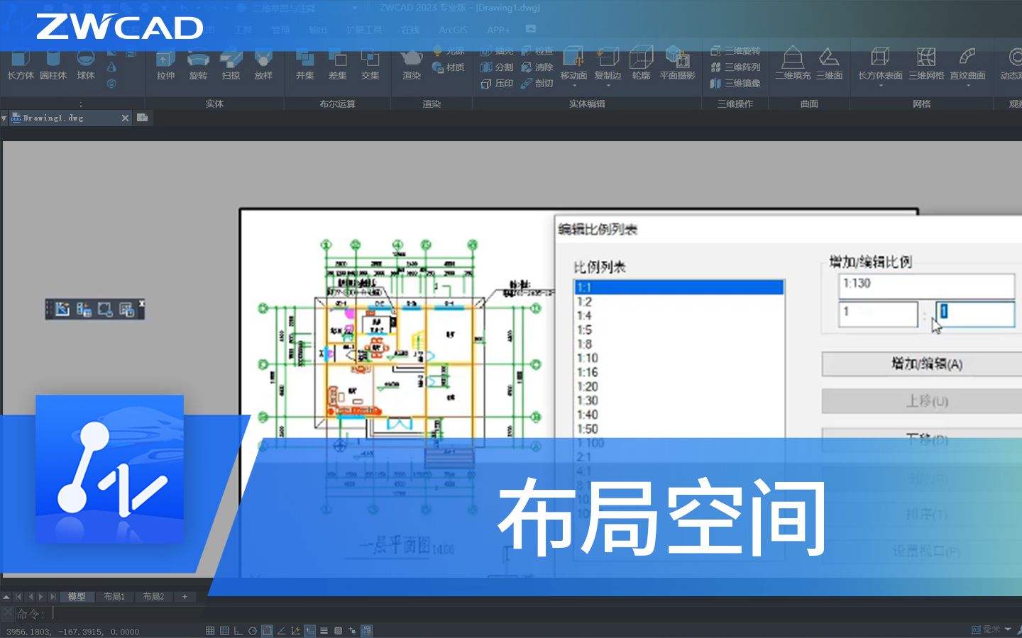Apply 交集 intersect boolean operation
Screen dimensions: 1022x638
pos(370,64)
